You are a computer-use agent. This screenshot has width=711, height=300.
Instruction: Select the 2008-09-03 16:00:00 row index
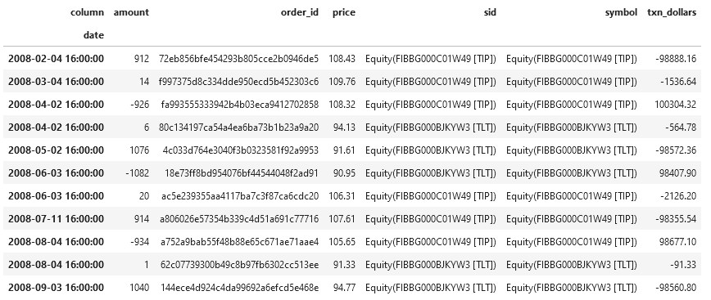point(56,288)
